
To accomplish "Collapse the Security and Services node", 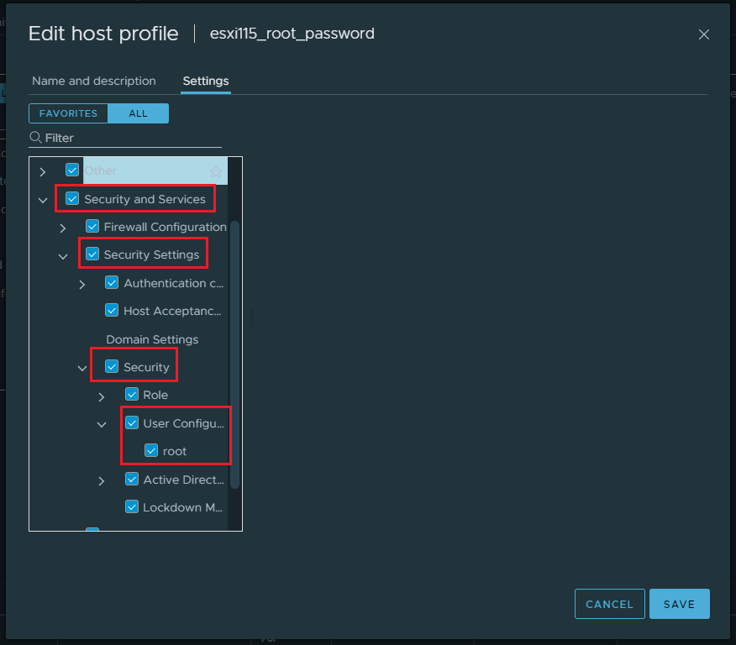I will click(43, 200).
